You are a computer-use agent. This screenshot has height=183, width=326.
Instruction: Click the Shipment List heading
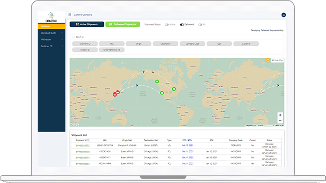click(x=79, y=135)
